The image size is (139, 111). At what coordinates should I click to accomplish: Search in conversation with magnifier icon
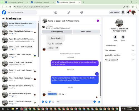[x=123, y=37]
